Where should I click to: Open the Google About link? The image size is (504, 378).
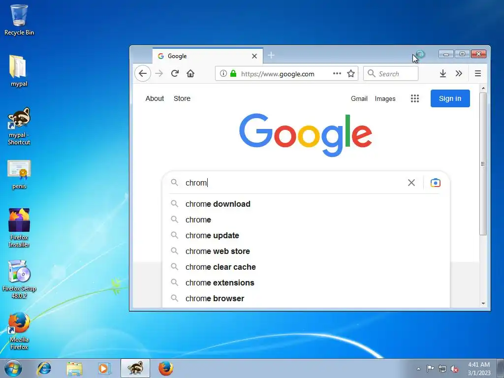click(x=155, y=98)
